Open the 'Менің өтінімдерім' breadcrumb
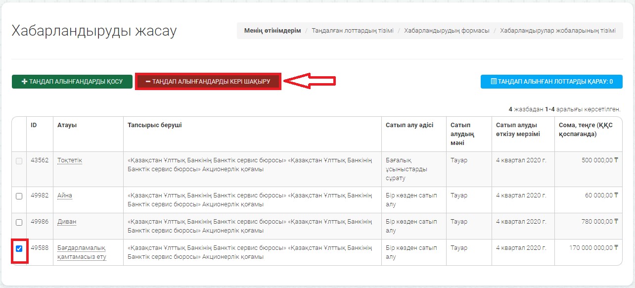 coord(272,31)
